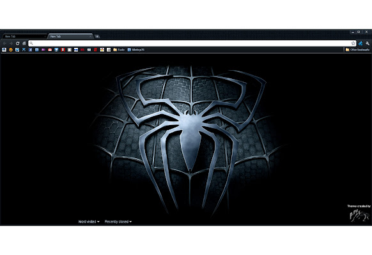Viewport: 372px width, 255px height.
Task: Open a new tab with the plus button
Action: click(97, 36)
